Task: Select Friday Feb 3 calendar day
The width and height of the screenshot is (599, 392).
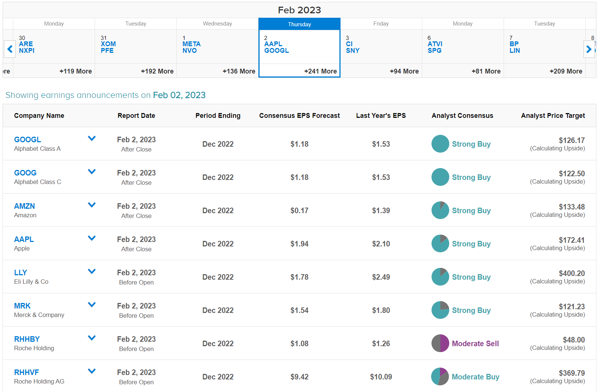Action: pyautogui.click(x=381, y=48)
